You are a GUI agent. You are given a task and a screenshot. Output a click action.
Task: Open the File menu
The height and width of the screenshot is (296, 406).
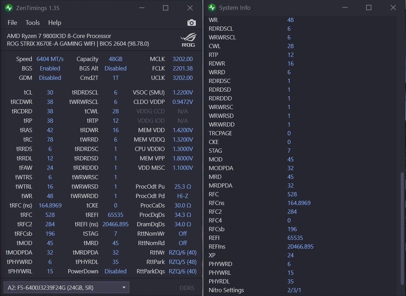(x=12, y=23)
